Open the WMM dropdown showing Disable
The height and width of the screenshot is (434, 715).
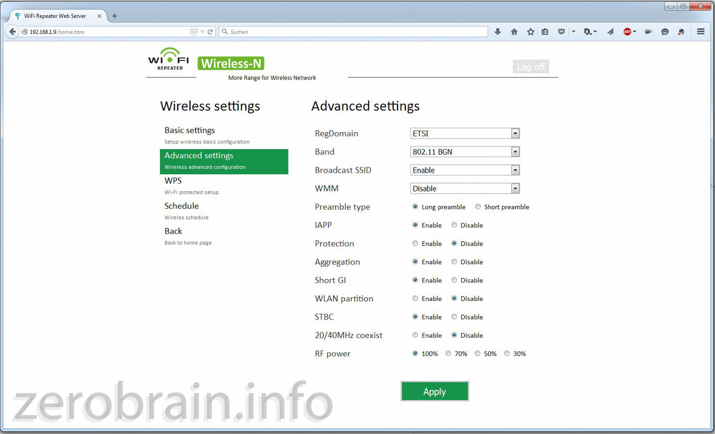click(465, 188)
